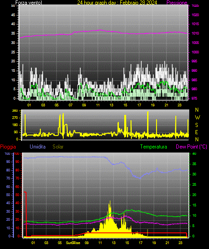The width and height of the screenshot is (209, 249).
Task: Click the "S" compass direction letter
Action: point(197,125)
